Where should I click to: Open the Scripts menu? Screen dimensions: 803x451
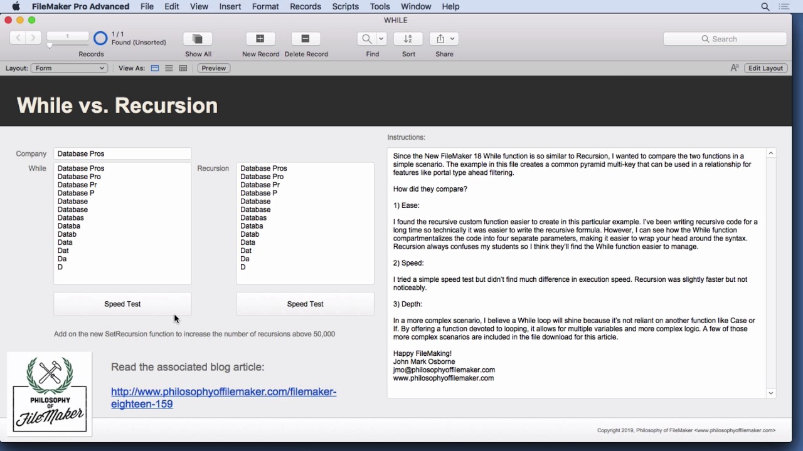[x=346, y=6]
